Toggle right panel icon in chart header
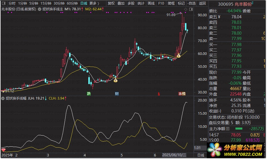Viewport: 267px width, 159px height. click(x=191, y=9)
